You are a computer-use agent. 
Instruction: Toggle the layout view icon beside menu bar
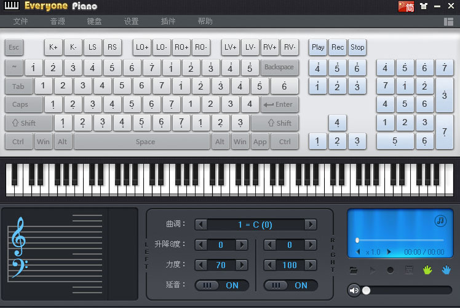coord(448,21)
